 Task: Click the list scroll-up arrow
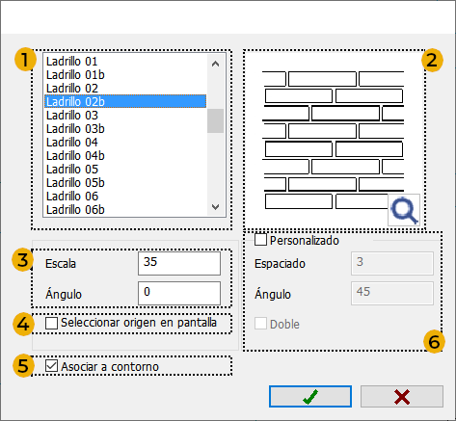click(215, 64)
